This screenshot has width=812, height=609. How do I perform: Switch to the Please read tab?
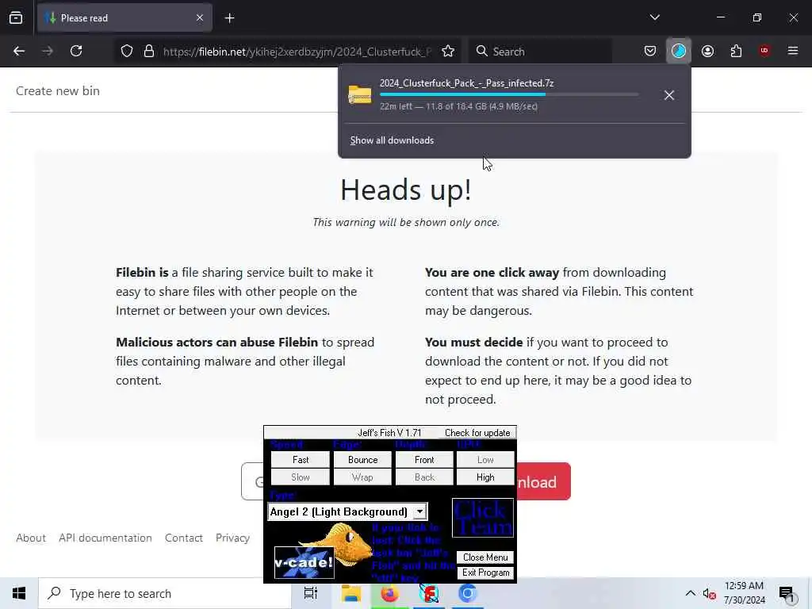click(124, 18)
